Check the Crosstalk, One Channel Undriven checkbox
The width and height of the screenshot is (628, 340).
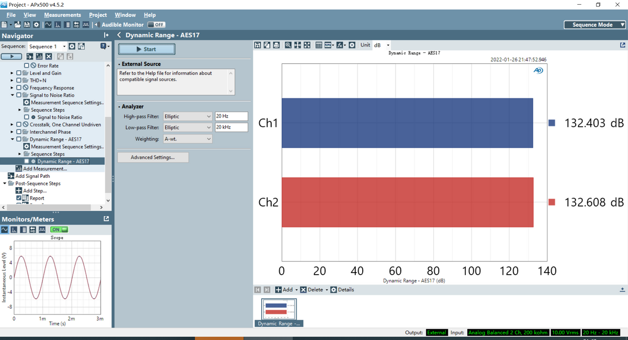point(19,124)
